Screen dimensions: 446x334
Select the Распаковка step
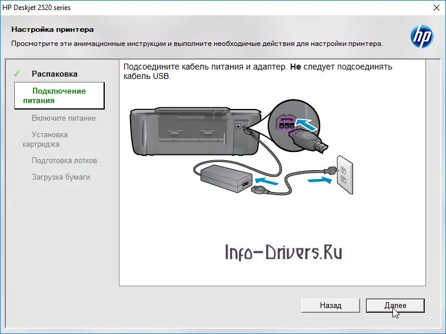(x=55, y=74)
